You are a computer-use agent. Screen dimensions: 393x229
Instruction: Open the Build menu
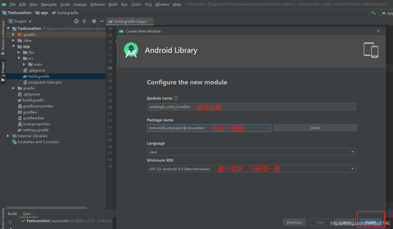pyautogui.click(x=113, y=4)
